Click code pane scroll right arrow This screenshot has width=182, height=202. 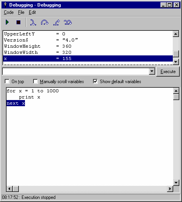(170, 189)
